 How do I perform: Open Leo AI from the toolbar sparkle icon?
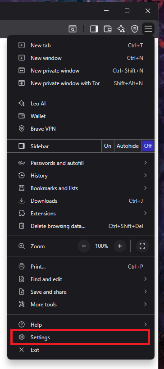coord(121,29)
